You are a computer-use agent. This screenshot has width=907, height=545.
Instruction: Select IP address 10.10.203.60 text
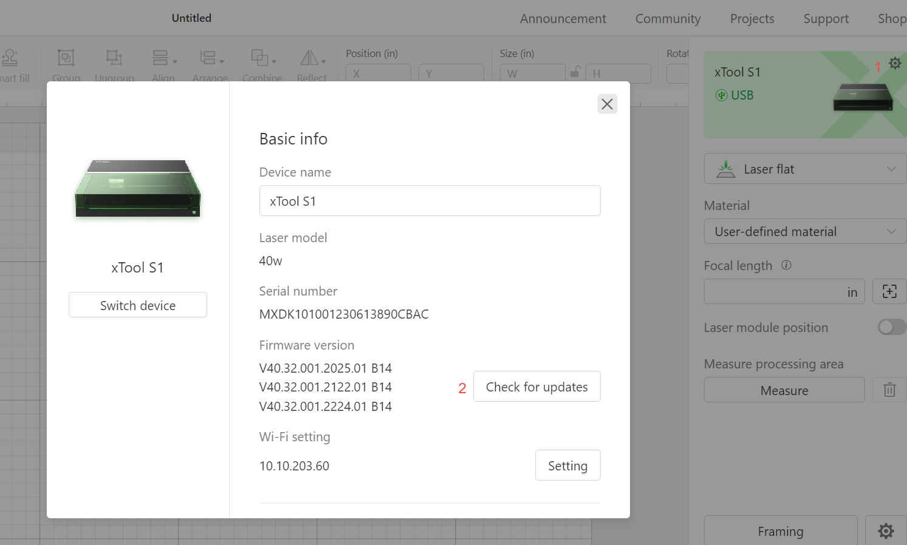(x=294, y=466)
